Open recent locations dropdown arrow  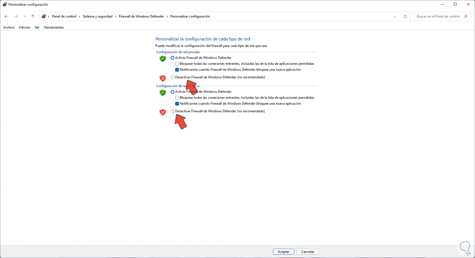(25, 16)
